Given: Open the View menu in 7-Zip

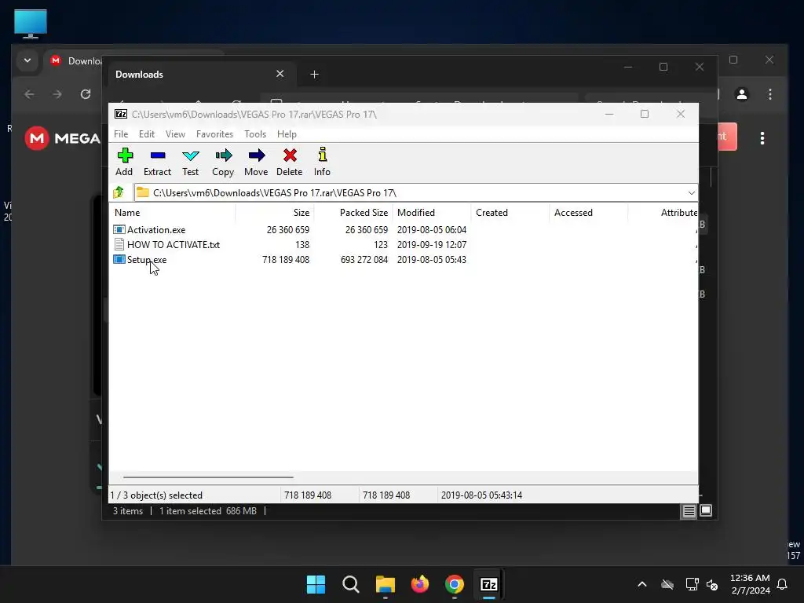Looking at the screenshot, I should tap(175, 133).
